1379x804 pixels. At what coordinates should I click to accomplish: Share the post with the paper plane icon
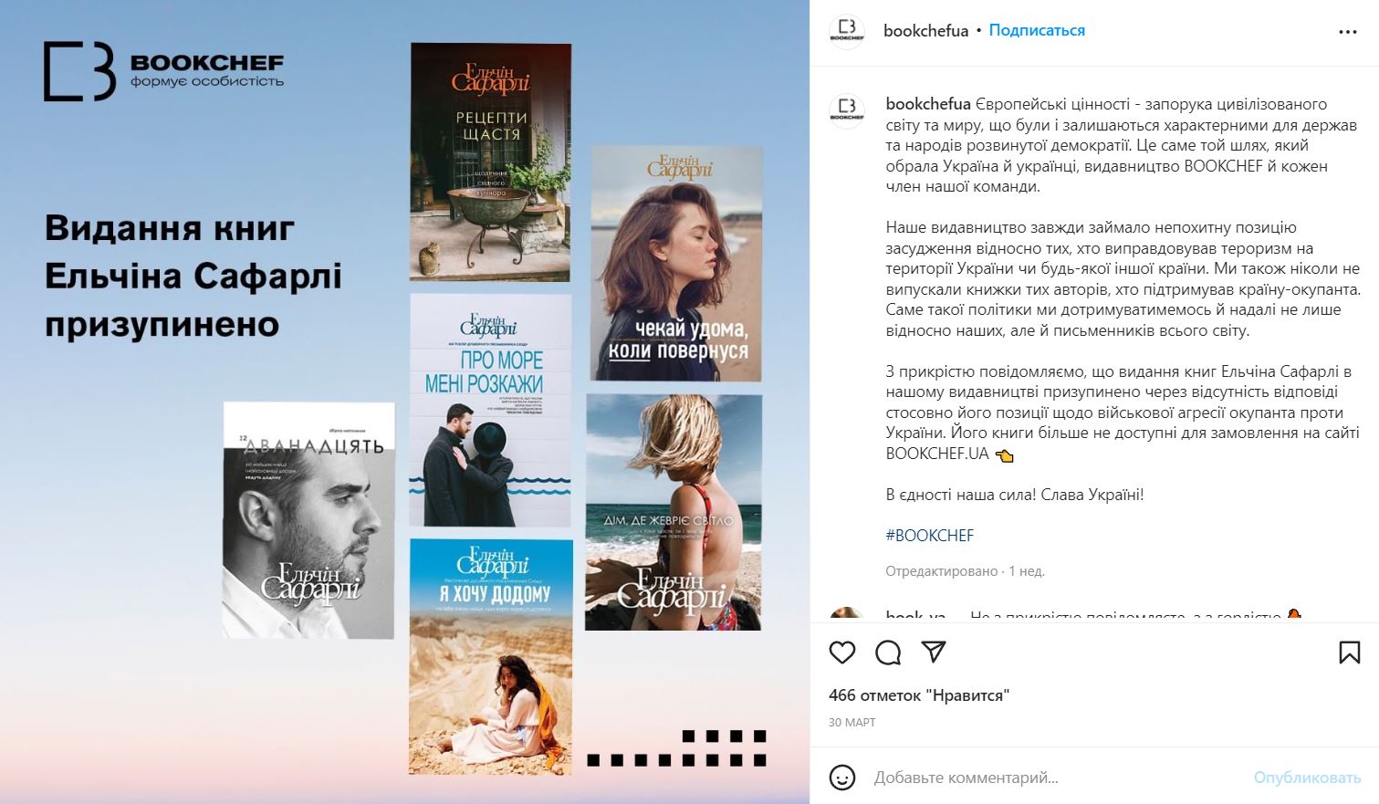[x=933, y=652]
